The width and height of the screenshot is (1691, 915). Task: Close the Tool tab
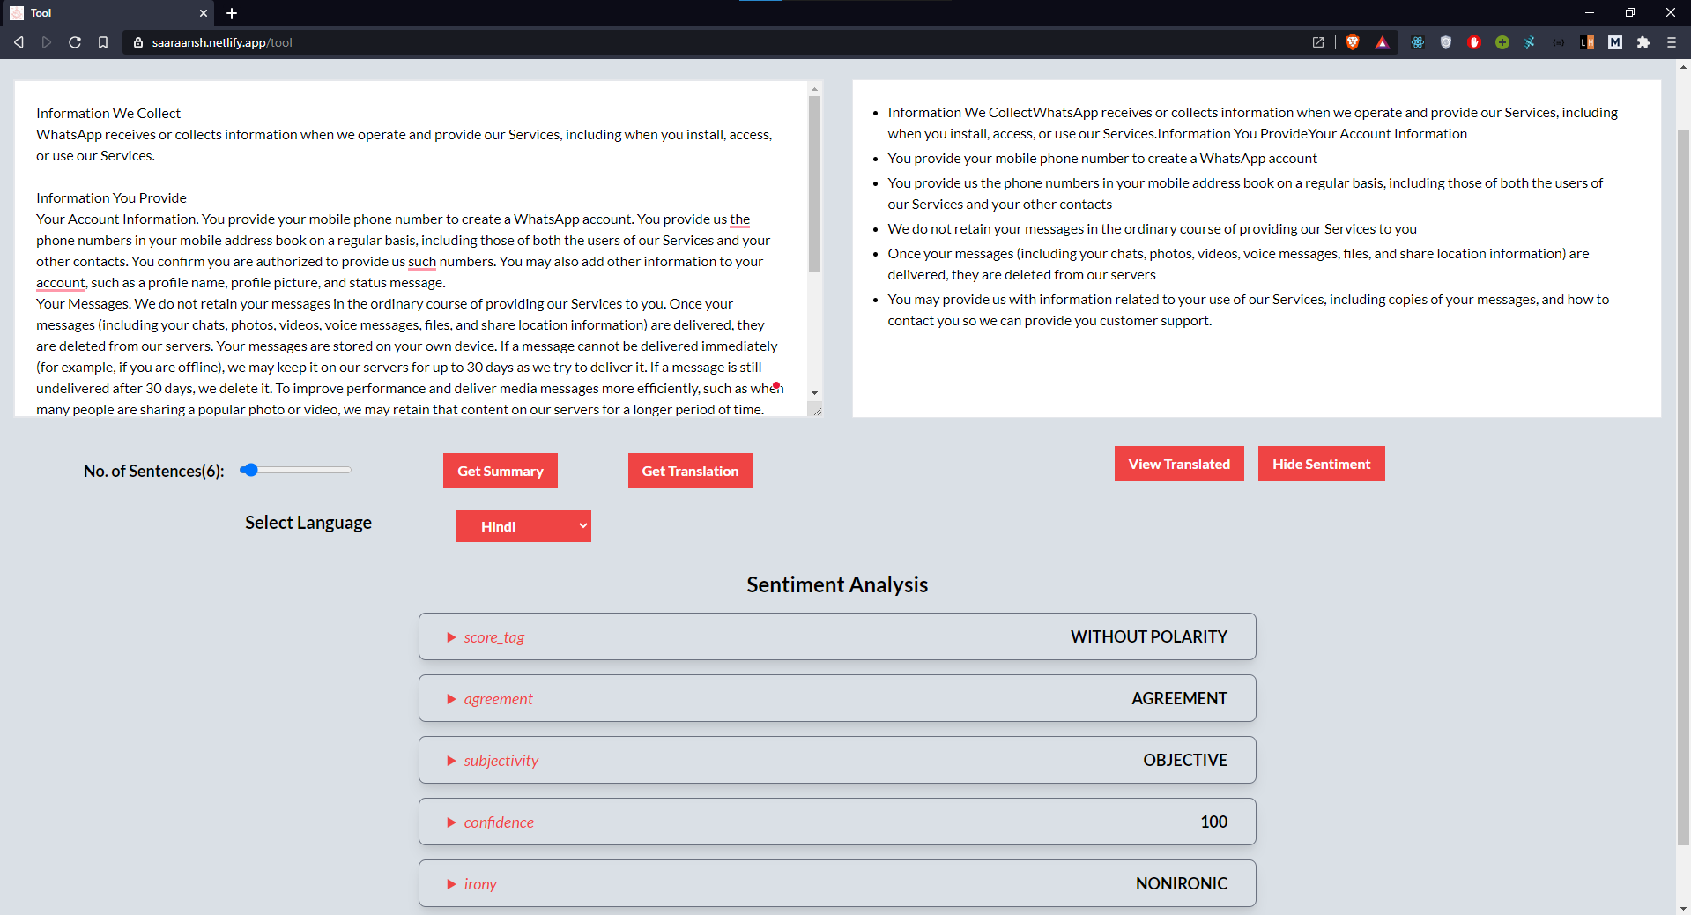point(204,13)
